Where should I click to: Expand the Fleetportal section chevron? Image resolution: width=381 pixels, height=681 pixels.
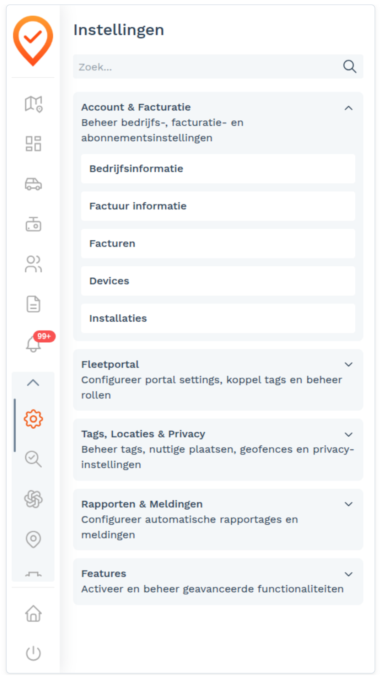click(349, 364)
